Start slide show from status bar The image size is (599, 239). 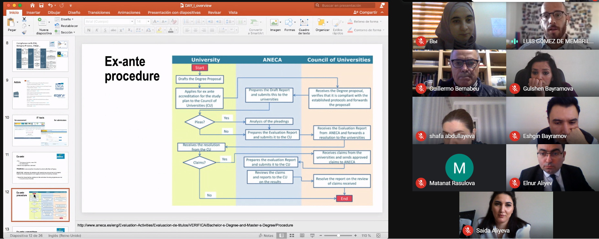pyautogui.click(x=312, y=235)
